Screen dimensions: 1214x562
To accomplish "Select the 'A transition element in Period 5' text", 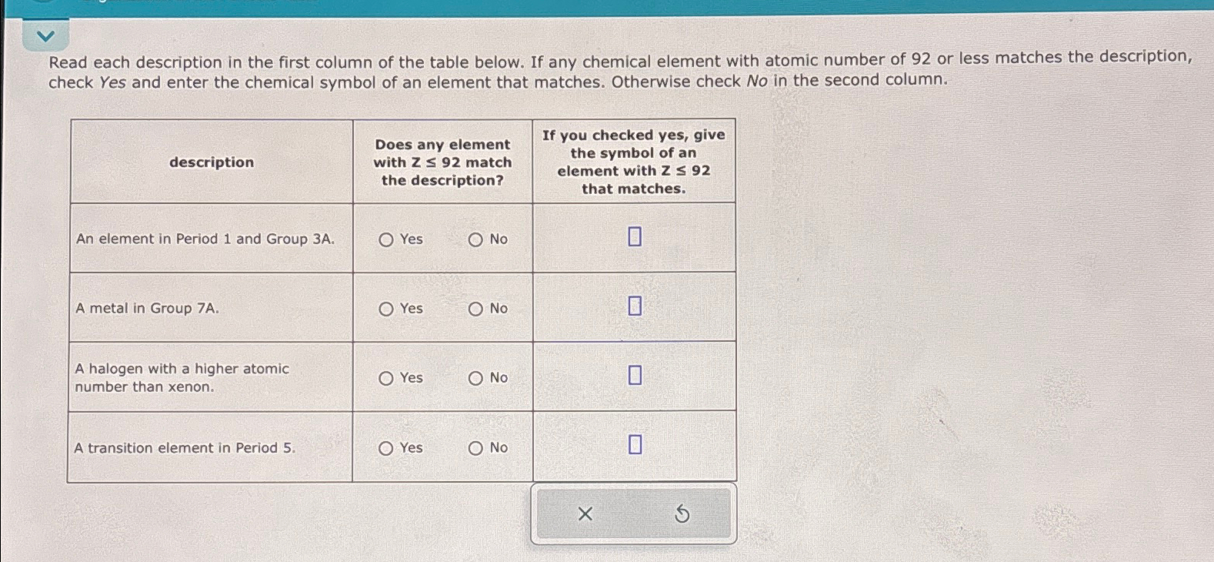I will pos(185,448).
